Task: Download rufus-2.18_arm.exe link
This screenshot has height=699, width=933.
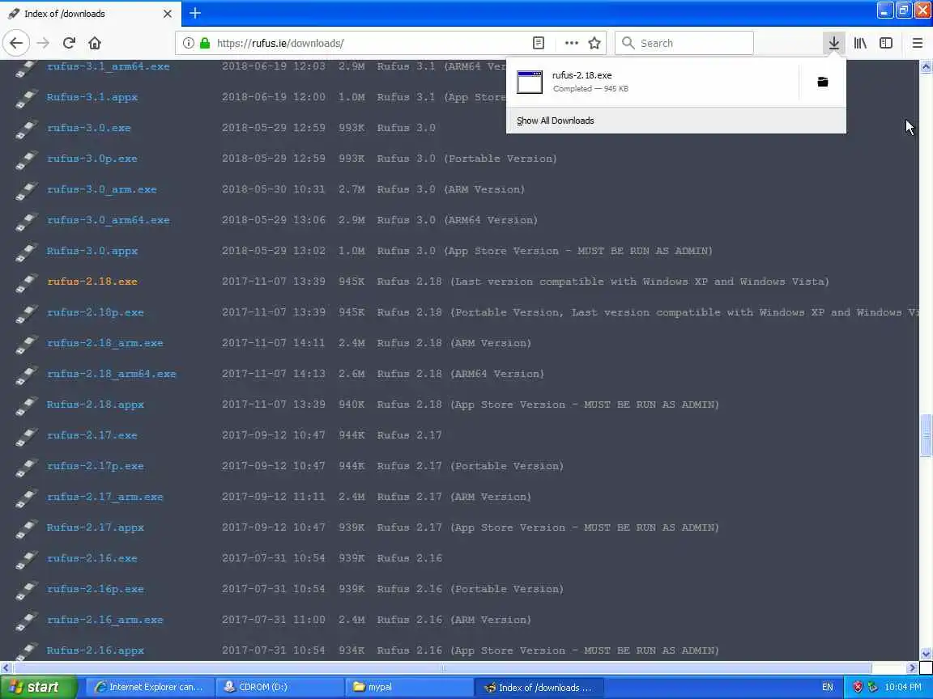Action: pos(105,343)
